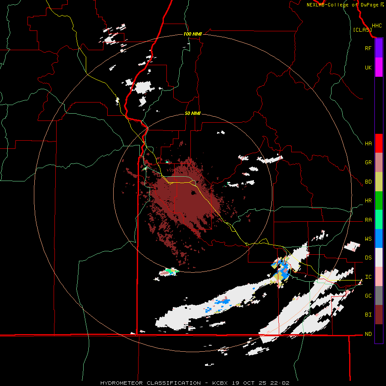Click the 'HHC' product label

click(x=377, y=26)
